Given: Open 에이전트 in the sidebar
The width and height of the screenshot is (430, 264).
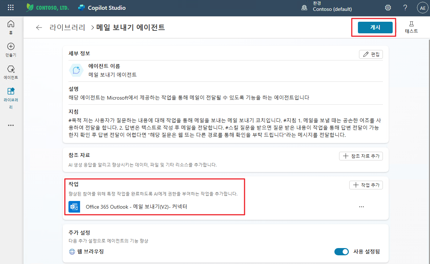Looking at the screenshot, I should [11, 72].
